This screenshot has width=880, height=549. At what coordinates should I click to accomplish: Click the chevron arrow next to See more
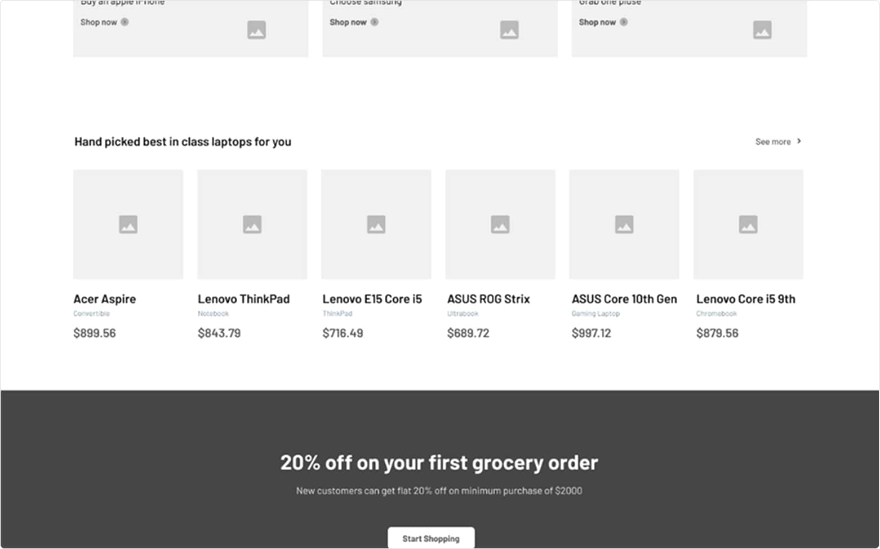click(799, 141)
